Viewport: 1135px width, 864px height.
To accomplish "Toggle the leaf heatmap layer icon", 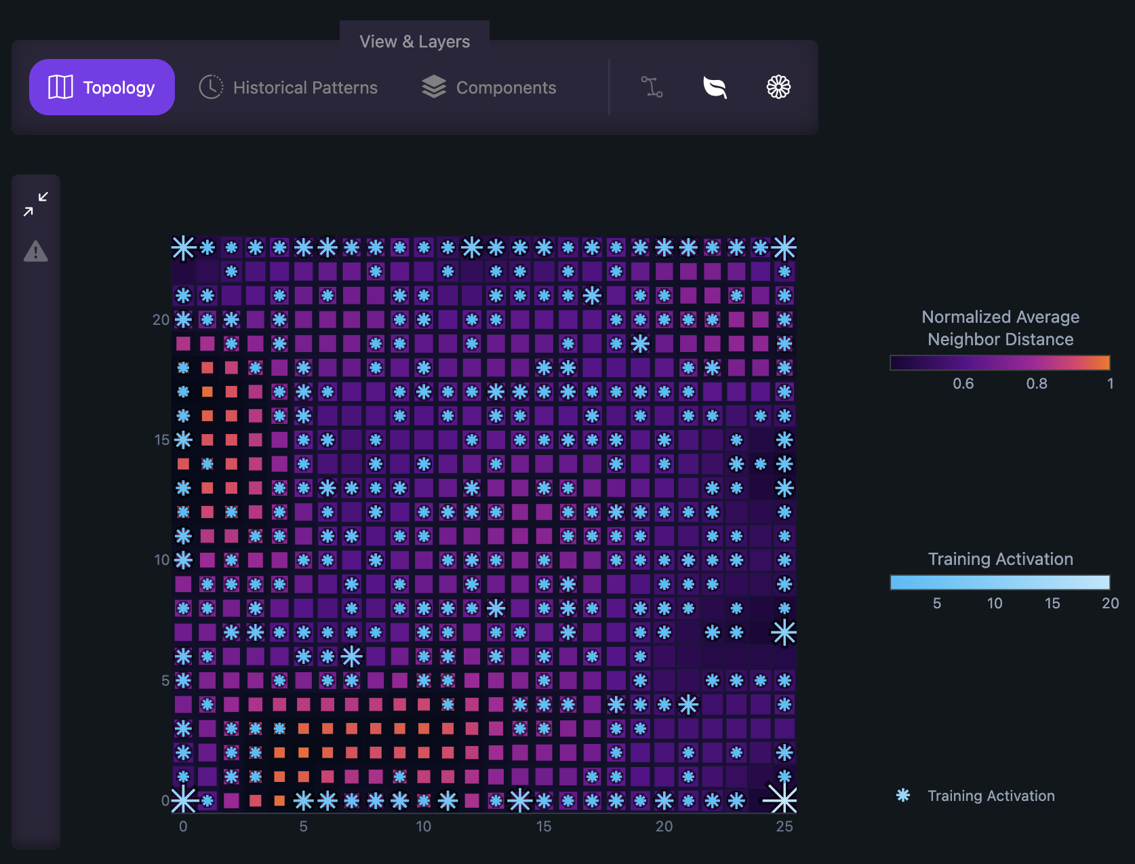I will (715, 87).
